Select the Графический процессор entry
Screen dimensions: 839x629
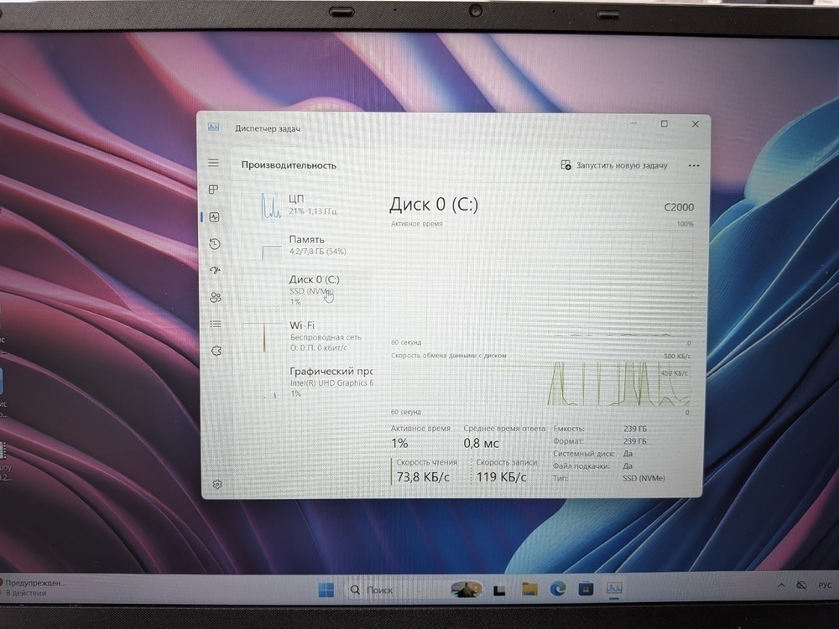pyautogui.click(x=308, y=382)
